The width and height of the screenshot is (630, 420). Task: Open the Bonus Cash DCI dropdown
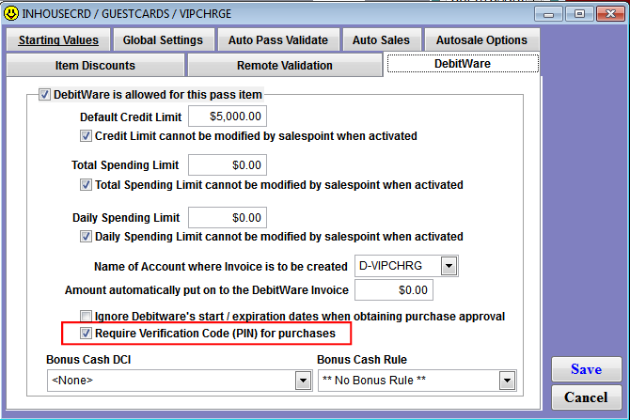[x=304, y=381]
